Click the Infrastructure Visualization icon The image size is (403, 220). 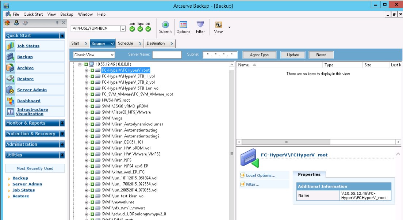point(10,112)
